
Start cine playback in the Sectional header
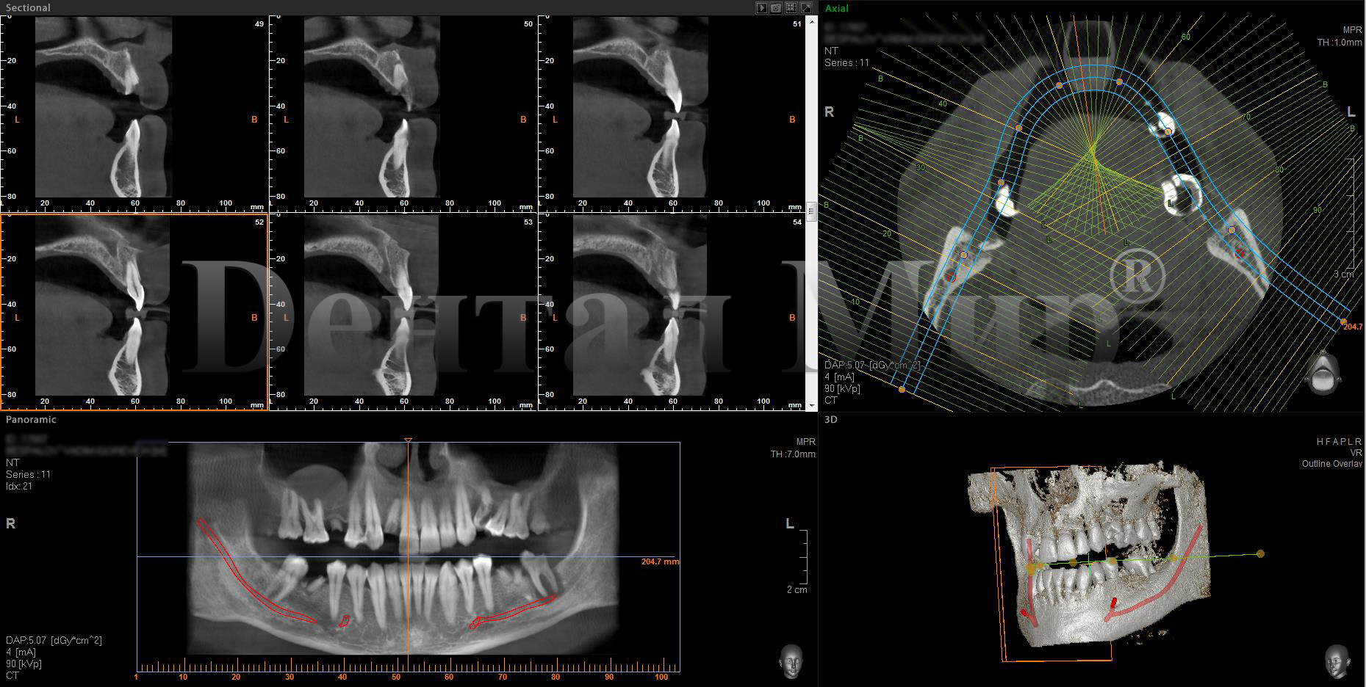(x=762, y=7)
